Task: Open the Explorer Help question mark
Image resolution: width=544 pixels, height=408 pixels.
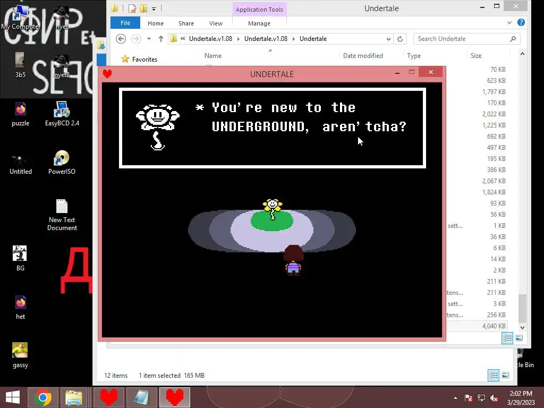Action: click(521, 22)
